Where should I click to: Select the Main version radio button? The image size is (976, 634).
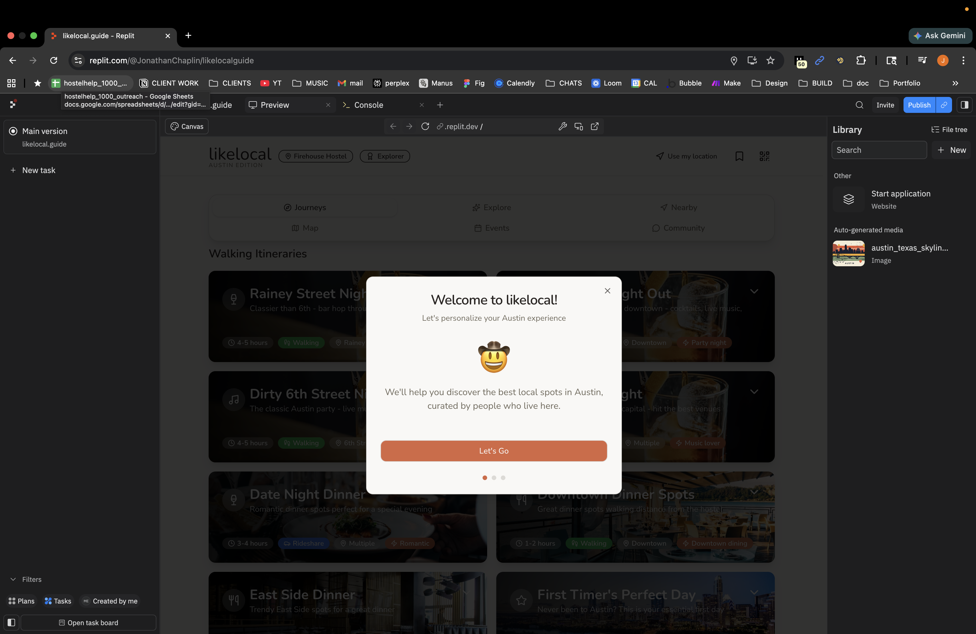[x=13, y=131]
